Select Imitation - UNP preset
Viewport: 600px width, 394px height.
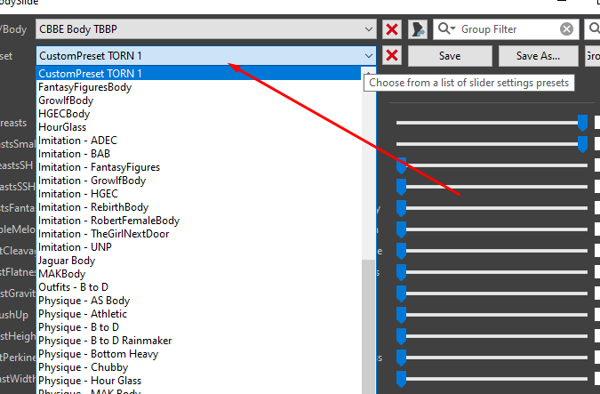tap(76, 246)
